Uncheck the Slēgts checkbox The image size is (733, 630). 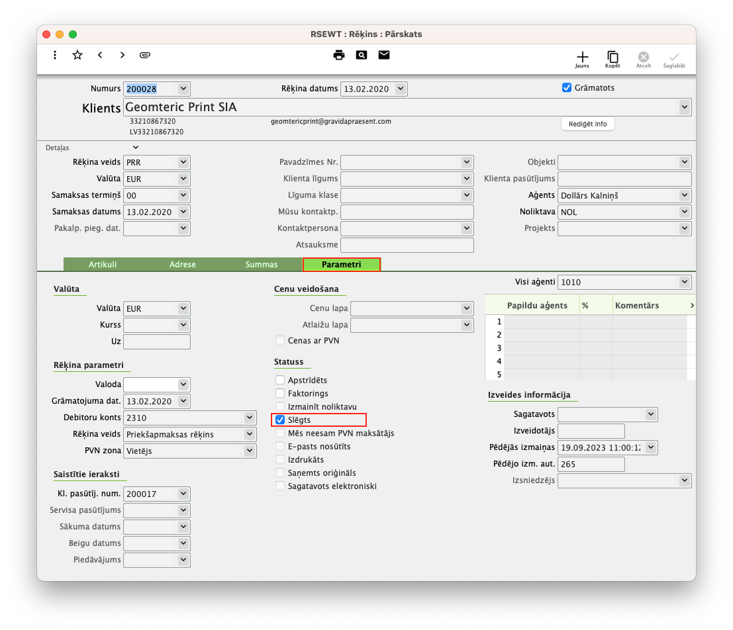pyautogui.click(x=280, y=420)
